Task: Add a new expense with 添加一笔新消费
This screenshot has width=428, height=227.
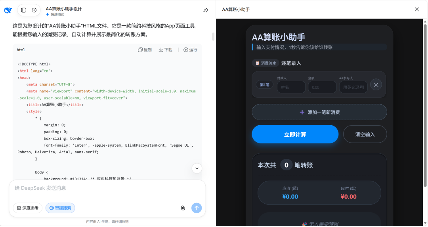Action: 319,112
